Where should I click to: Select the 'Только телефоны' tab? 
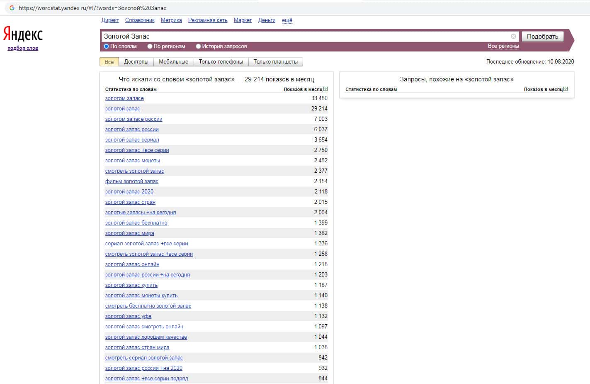tap(221, 62)
